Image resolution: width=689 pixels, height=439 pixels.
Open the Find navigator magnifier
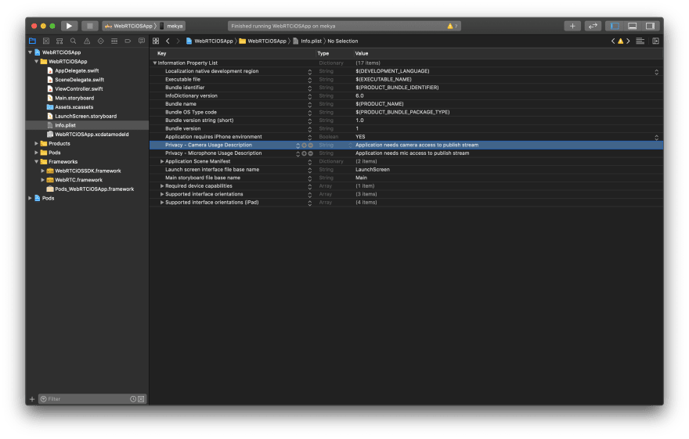pyautogui.click(x=73, y=41)
